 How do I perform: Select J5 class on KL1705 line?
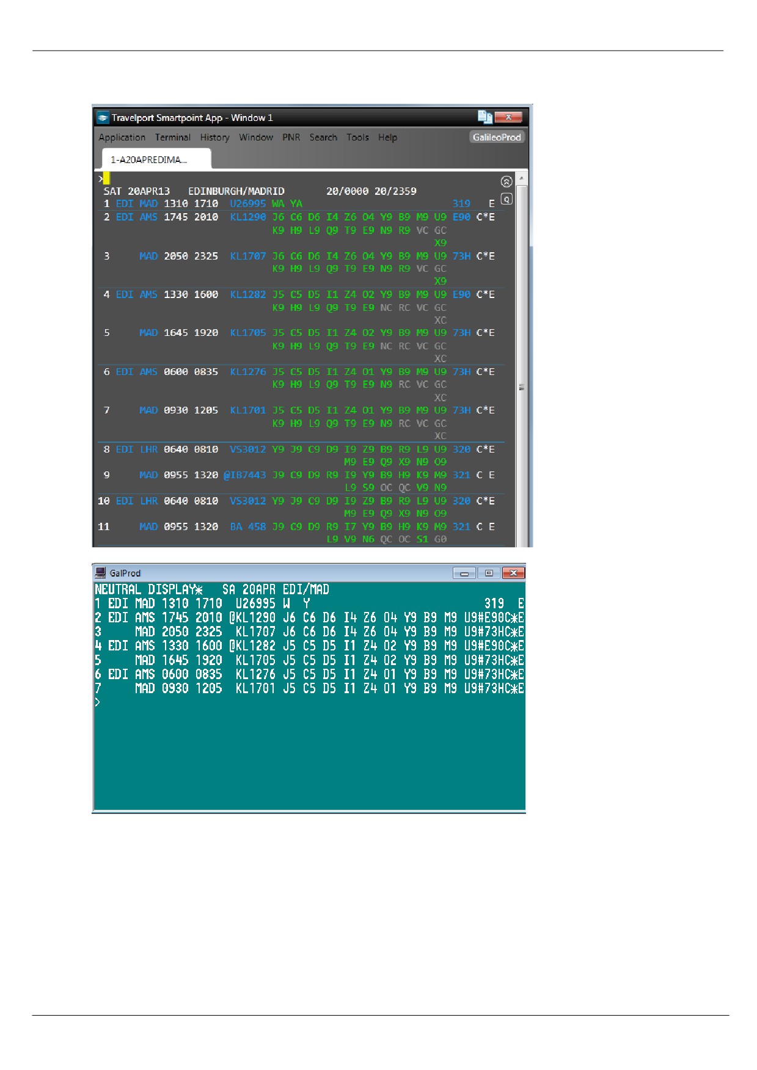click(x=278, y=333)
